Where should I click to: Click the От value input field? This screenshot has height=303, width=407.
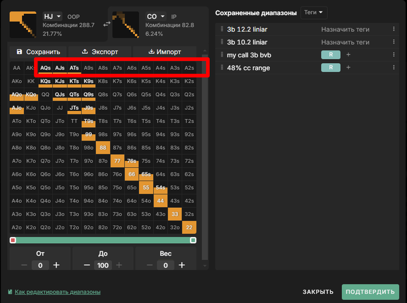[x=40, y=265]
